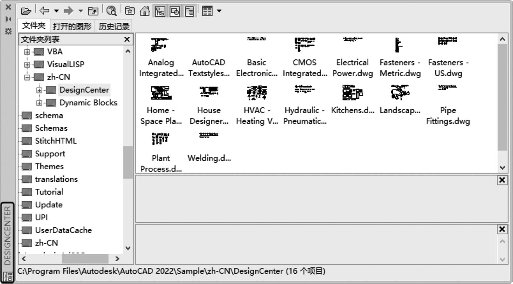The width and height of the screenshot is (513, 284).
Task: Switch to the 打开的图形 tab
Action: coord(72,26)
